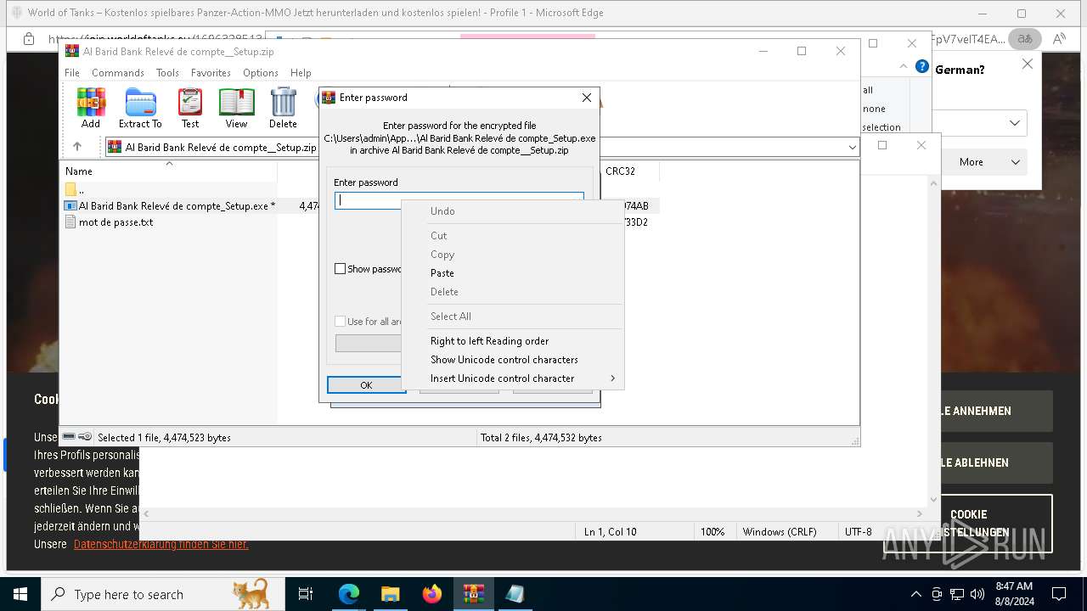
Task: Switch to WinRAR in the taskbar
Action: pyautogui.click(x=473, y=594)
